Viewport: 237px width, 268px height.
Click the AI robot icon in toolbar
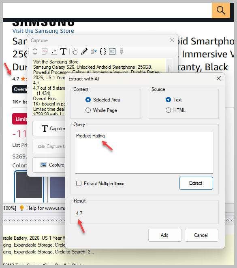(122, 51)
